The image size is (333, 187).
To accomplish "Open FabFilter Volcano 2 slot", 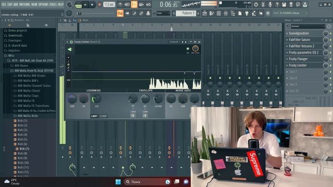I will (x=301, y=46).
